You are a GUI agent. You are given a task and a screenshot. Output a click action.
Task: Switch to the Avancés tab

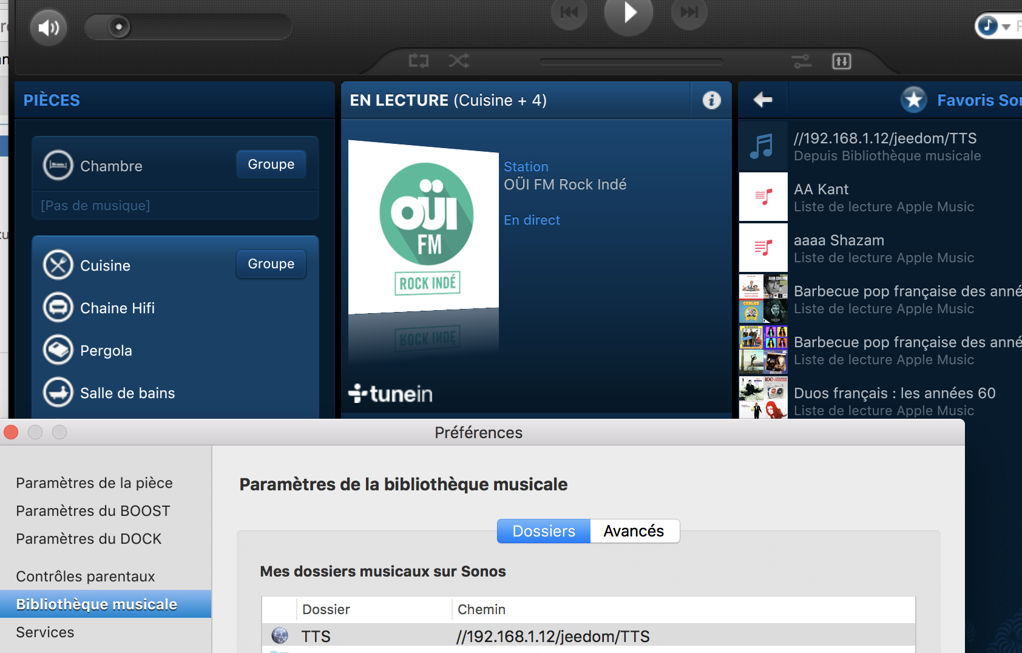(x=634, y=531)
